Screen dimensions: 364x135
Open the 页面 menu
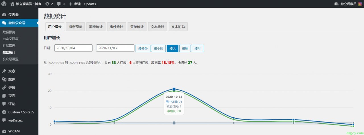tap(19, 96)
